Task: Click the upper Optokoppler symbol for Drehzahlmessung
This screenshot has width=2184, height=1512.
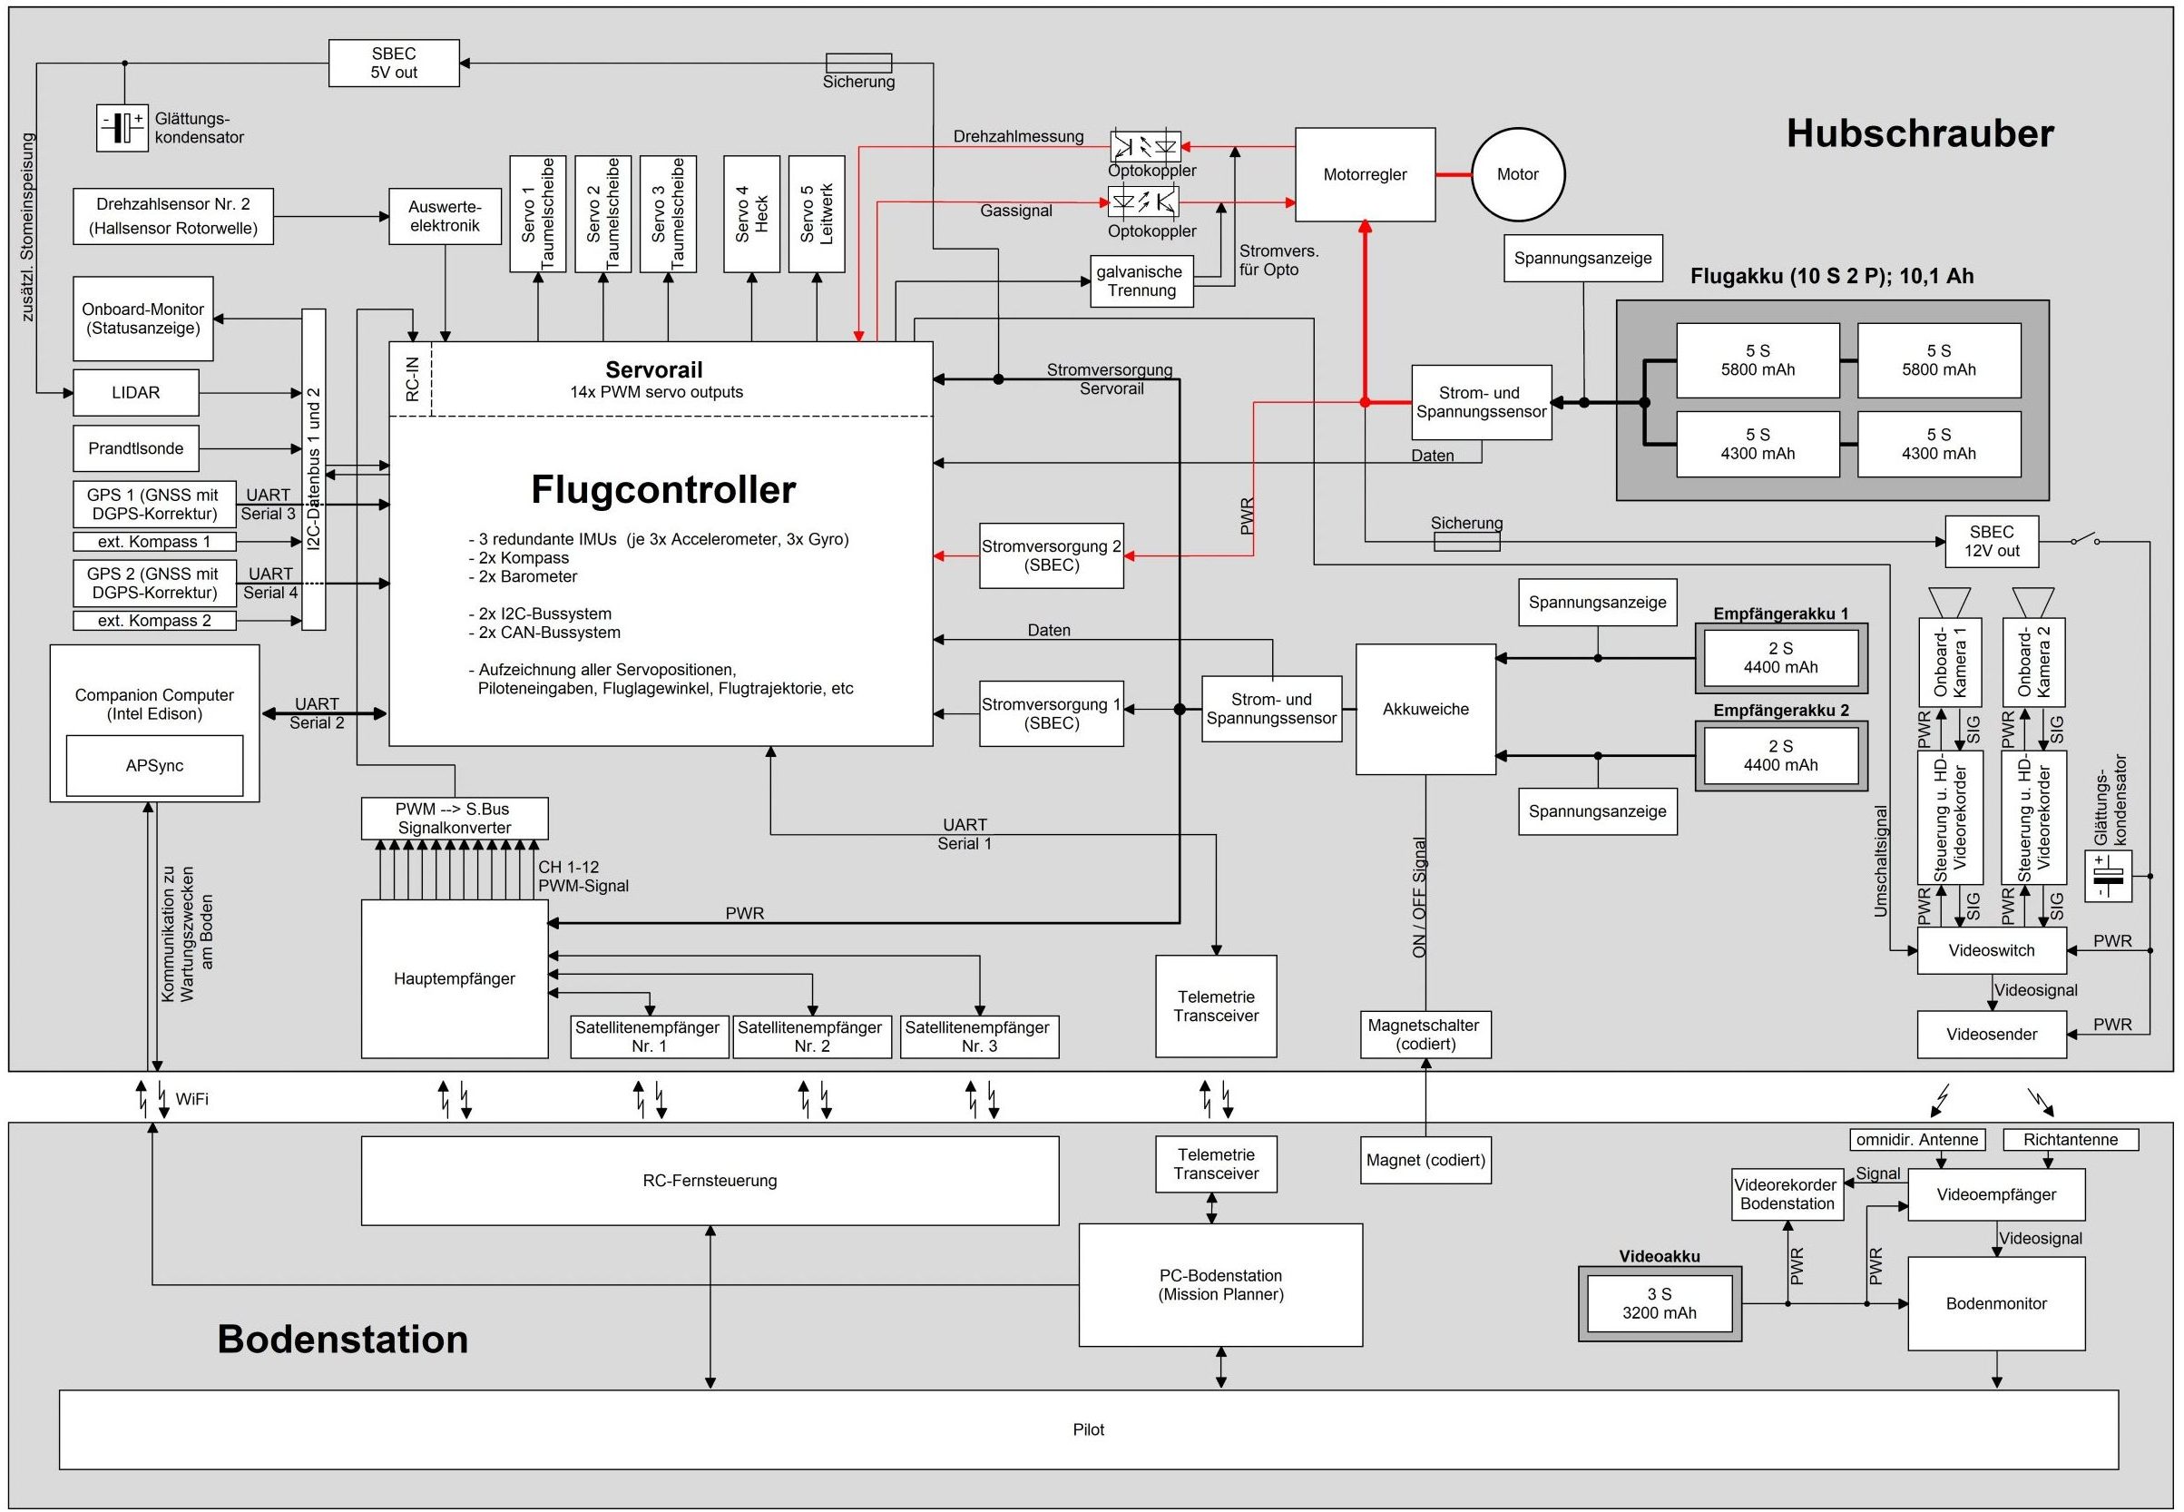Action: pos(1145,146)
